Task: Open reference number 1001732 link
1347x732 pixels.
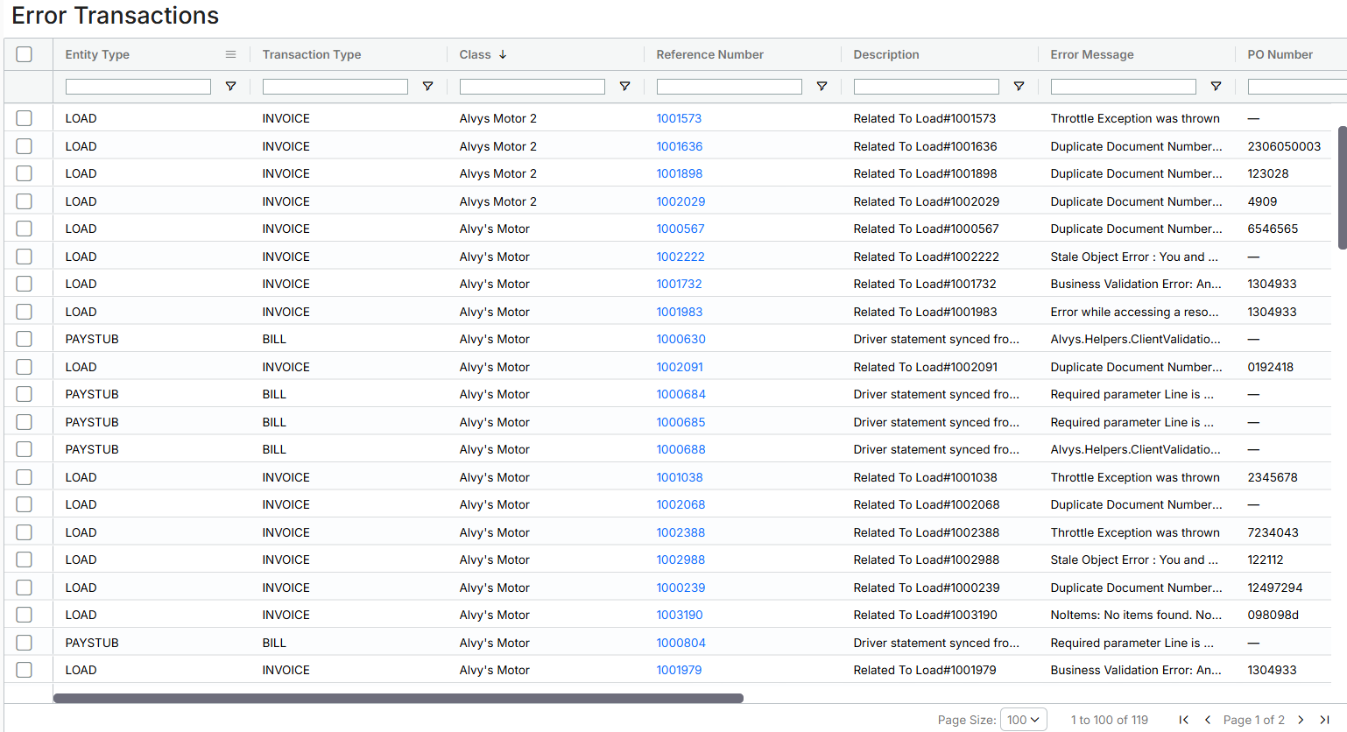Action: point(679,284)
